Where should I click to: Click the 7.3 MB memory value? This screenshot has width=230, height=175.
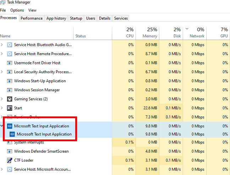tap(151, 117)
